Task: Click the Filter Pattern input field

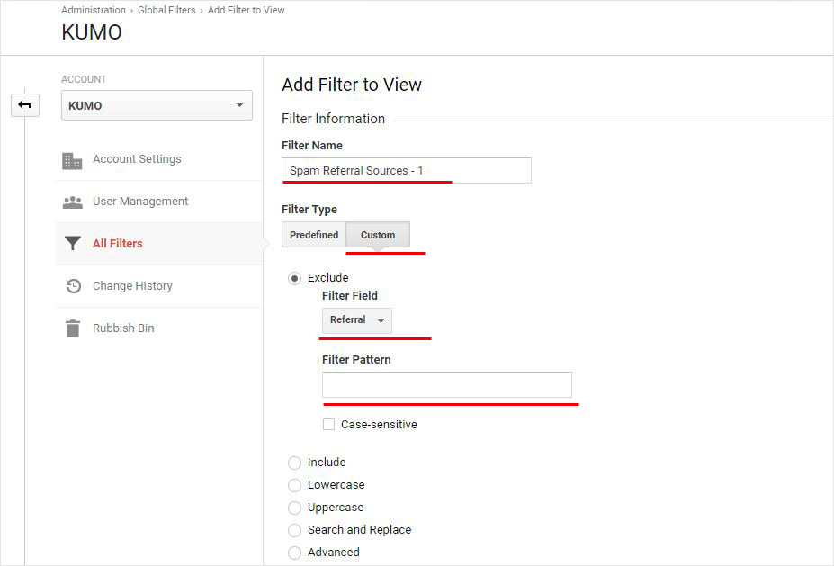Action: [447, 384]
